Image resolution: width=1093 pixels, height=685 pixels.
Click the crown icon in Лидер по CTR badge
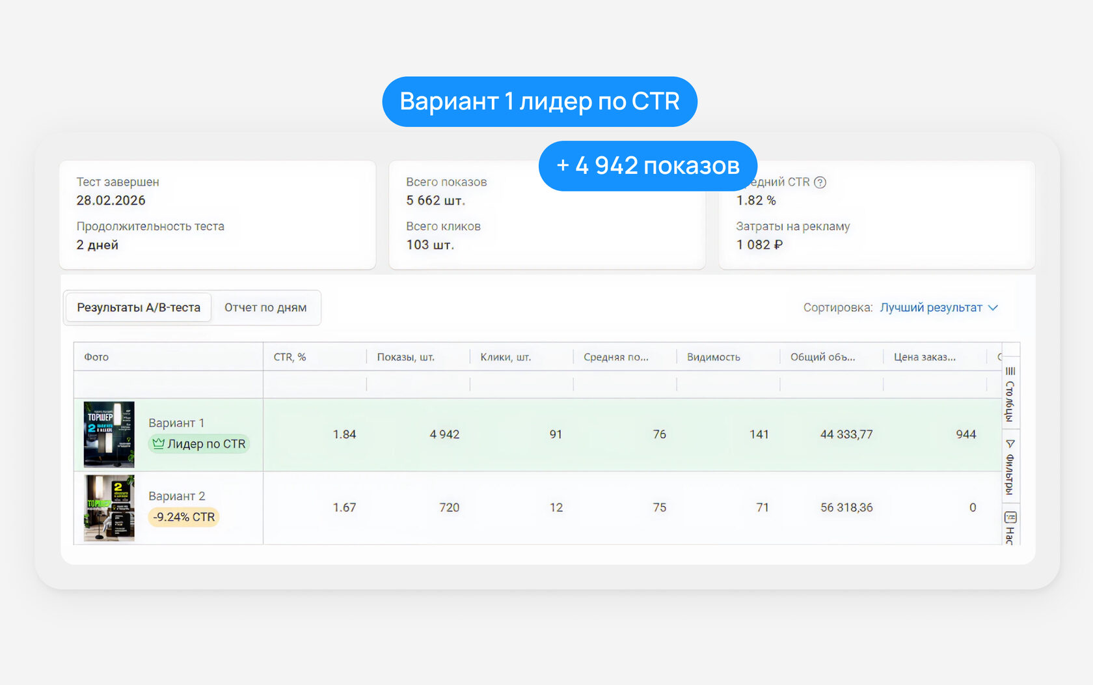(x=158, y=443)
